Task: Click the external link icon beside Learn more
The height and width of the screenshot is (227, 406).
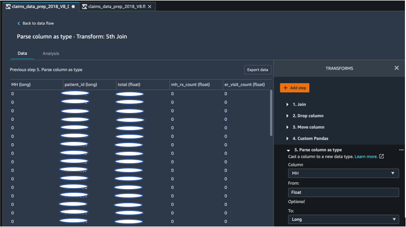Action: [x=382, y=156]
